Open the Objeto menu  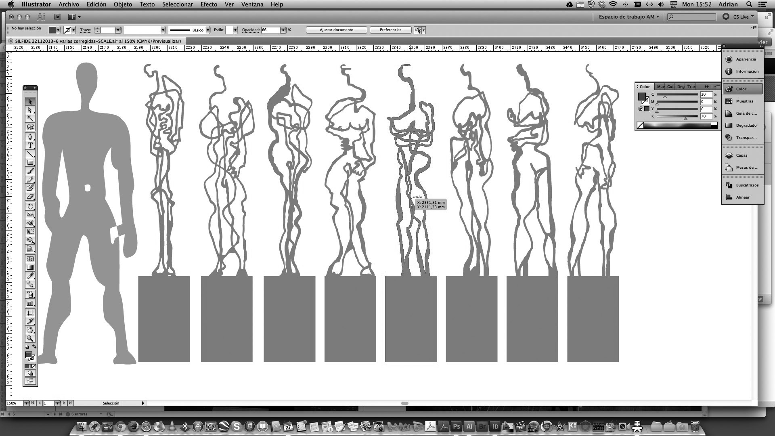click(123, 4)
